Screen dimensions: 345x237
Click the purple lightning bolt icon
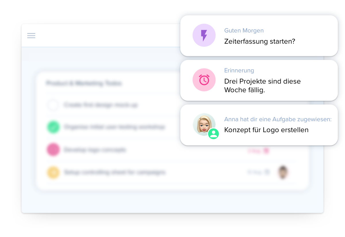click(x=204, y=35)
